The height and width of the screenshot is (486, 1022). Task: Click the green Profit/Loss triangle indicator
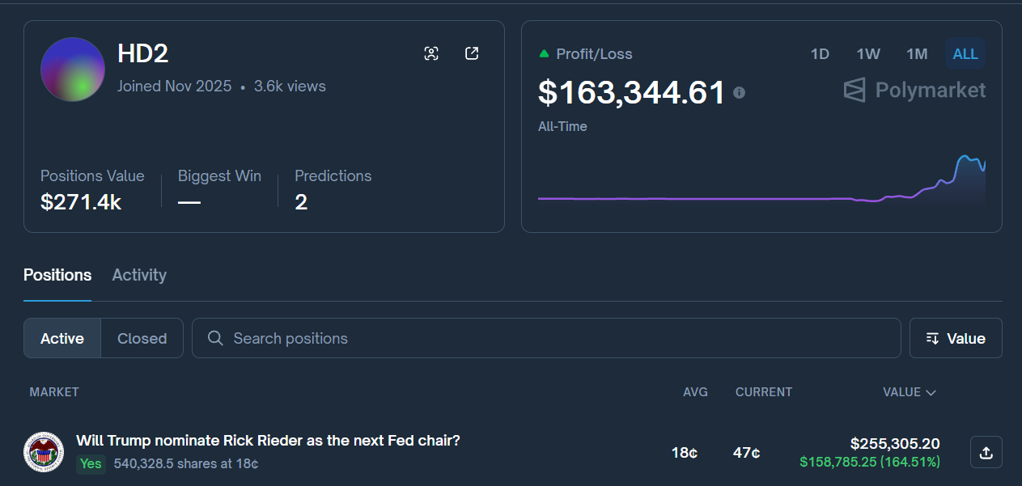tap(544, 54)
